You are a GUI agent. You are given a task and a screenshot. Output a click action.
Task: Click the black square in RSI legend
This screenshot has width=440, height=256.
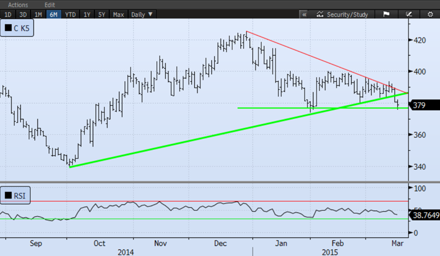tap(9, 196)
